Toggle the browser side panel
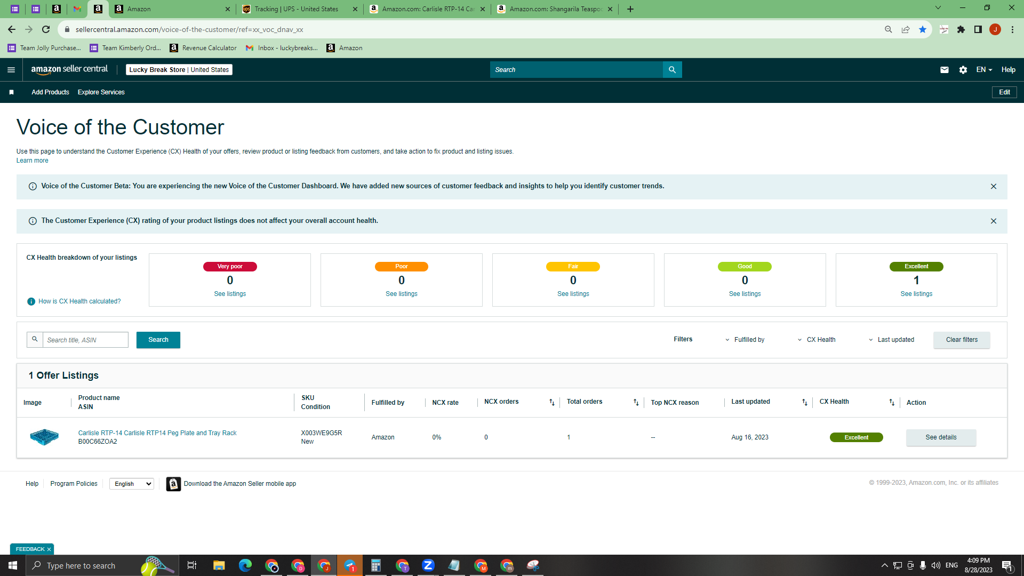 tap(978, 30)
